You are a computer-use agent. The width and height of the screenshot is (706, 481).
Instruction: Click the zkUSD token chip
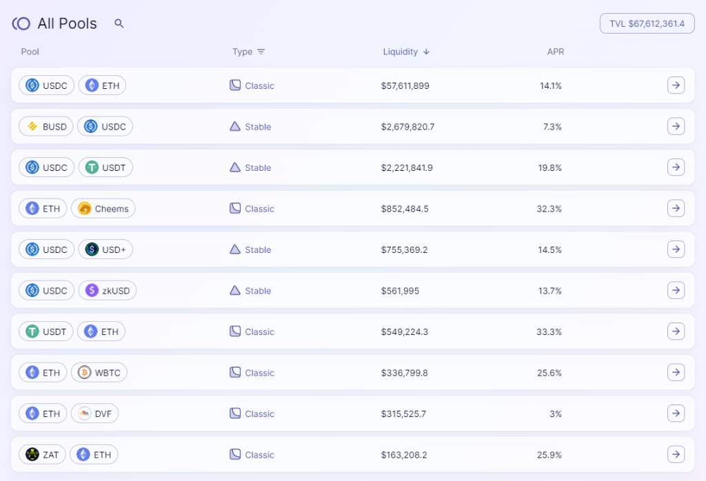(108, 291)
